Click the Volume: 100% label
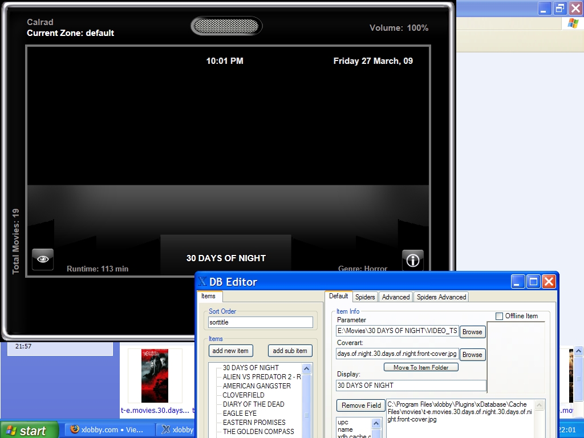 pyautogui.click(x=399, y=28)
